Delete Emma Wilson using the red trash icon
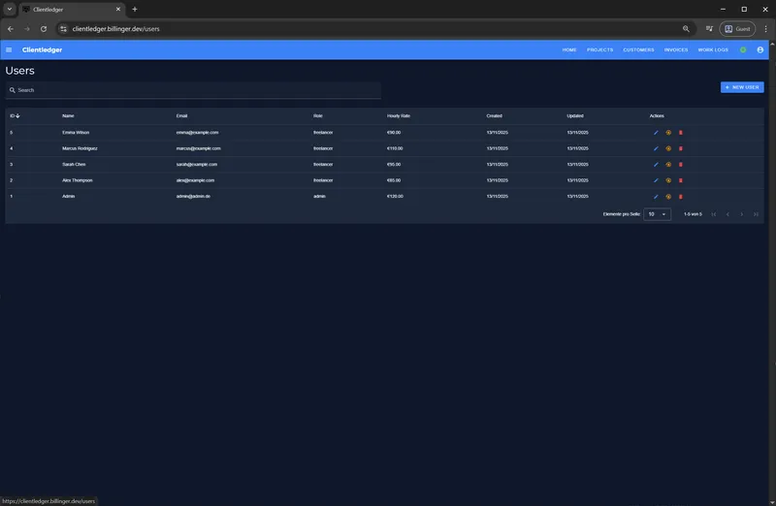Image resolution: width=776 pixels, height=506 pixels. pos(681,133)
